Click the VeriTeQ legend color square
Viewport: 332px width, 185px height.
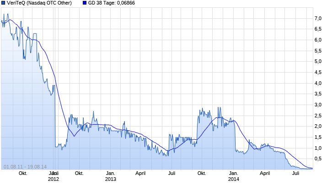pyautogui.click(x=3, y=3)
